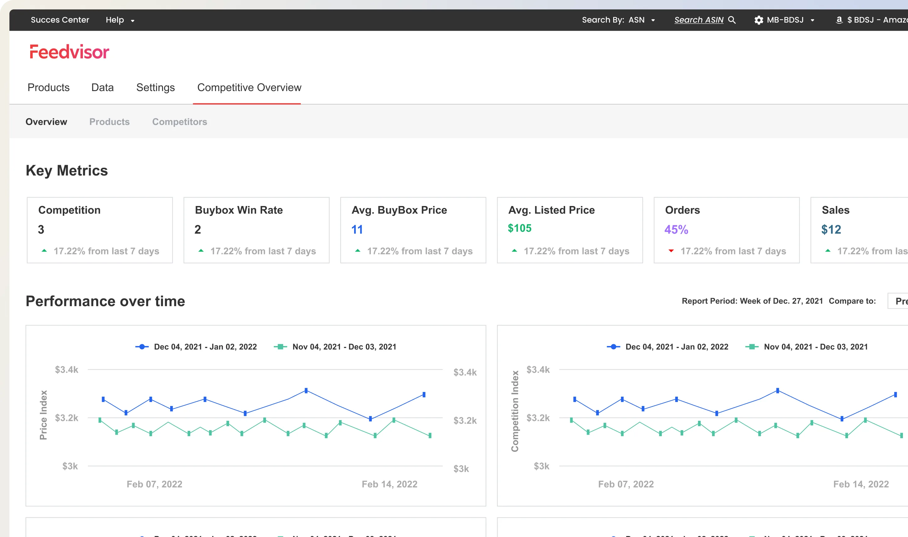Click green up arrow in Avg. Listed Price card

[x=514, y=251]
